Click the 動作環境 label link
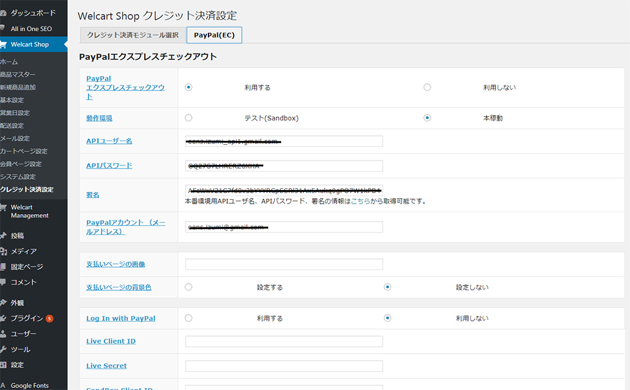The height and width of the screenshot is (390, 630). (x=99, y=118)
